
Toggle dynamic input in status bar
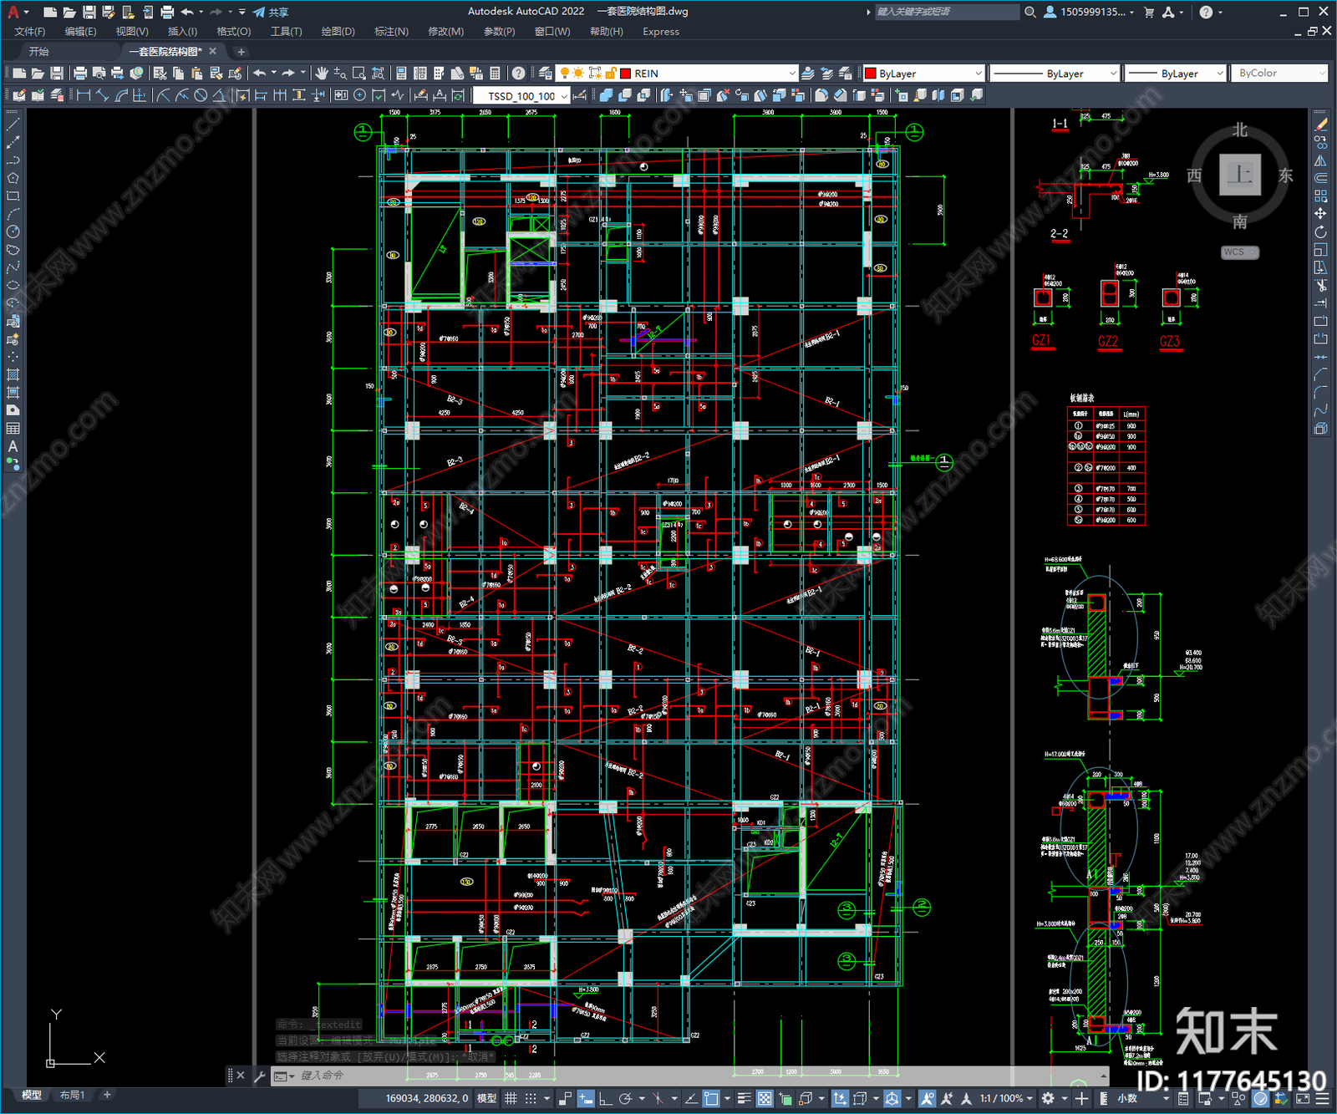pos(586,1098)
